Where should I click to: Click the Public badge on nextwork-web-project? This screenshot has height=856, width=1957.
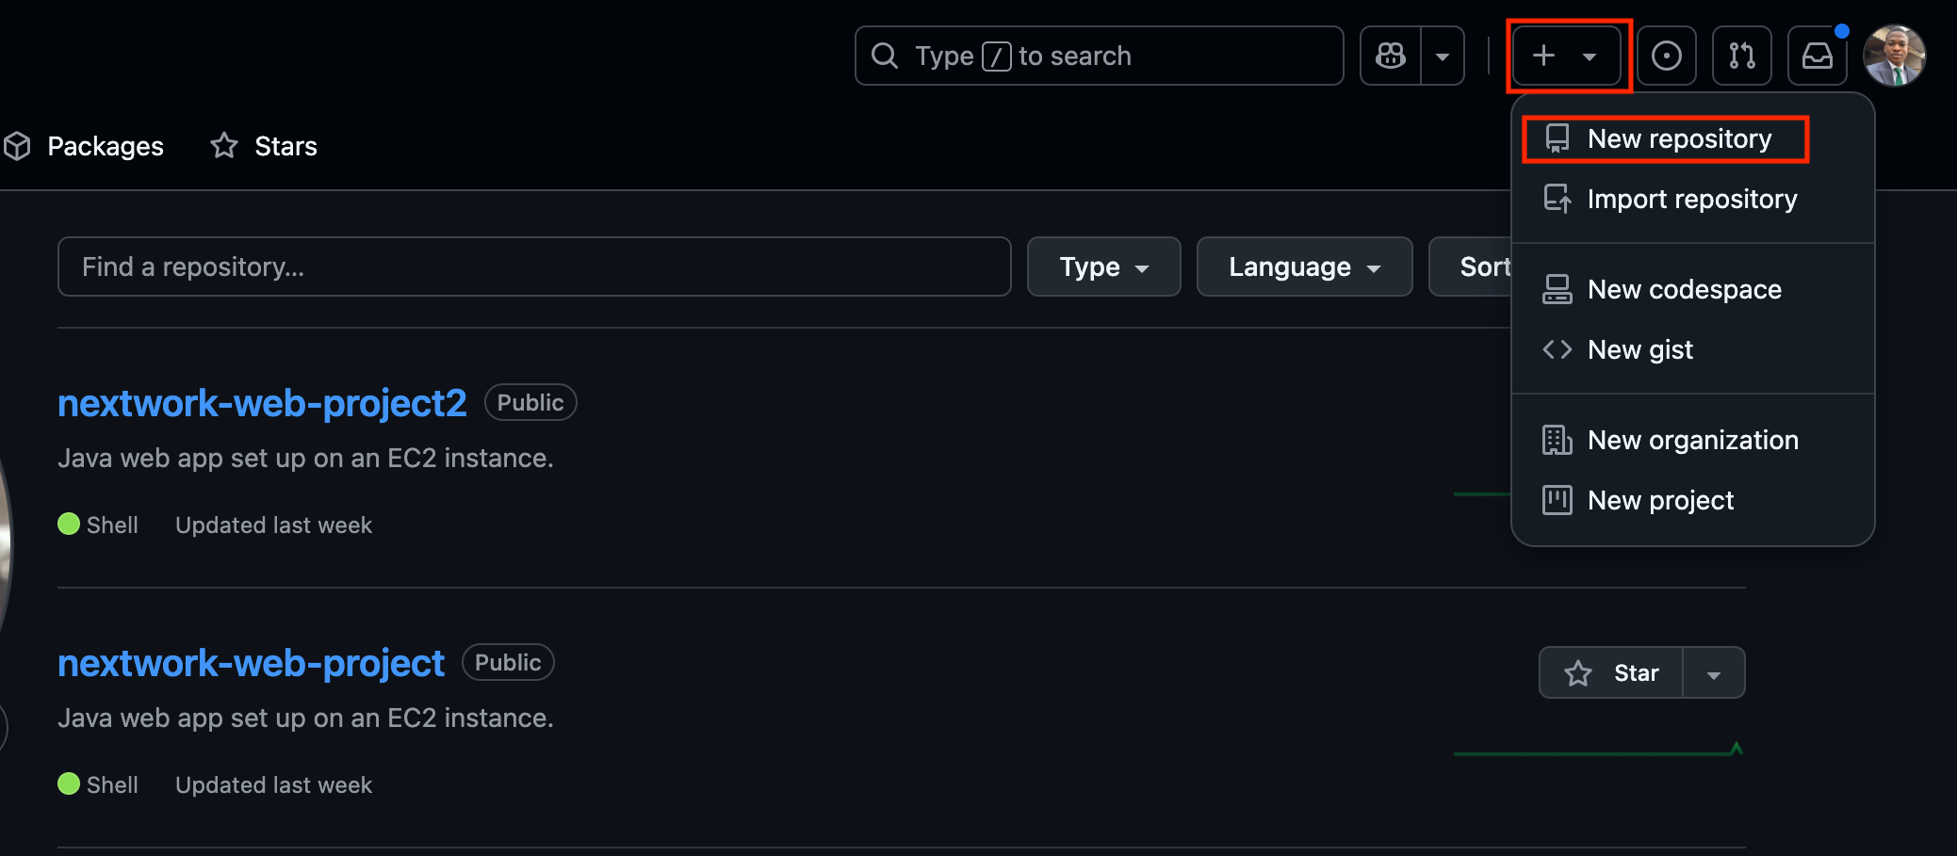(x=508, y=662)
